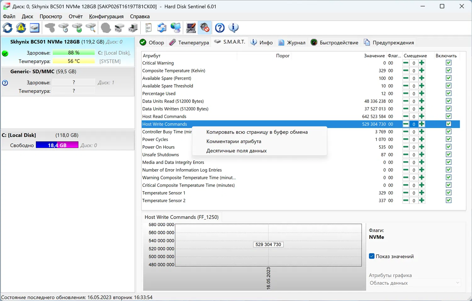Viewport: 472px width, 301px height.
Task: Click the green minus in Host Read Commands row
Action: (x=406, y=116)
